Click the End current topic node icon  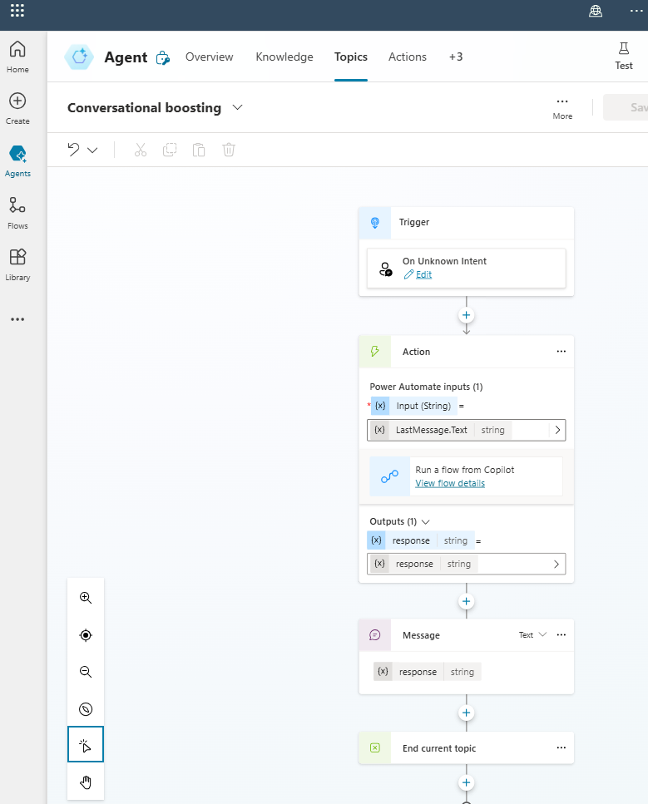point(375,748)
